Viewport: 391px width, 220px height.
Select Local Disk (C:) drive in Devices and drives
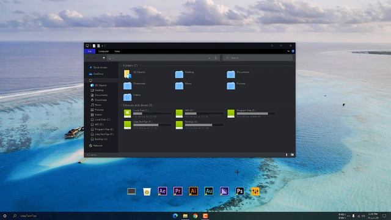147,114
